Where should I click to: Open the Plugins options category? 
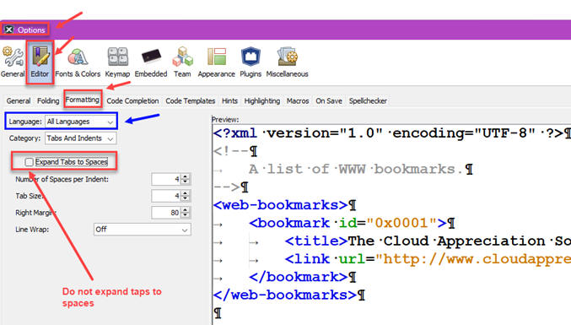pos(250,62)
